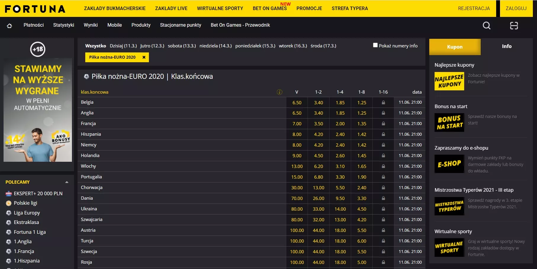Select Dania 1-4 odds 9.50
This screenshot has height=269, width=537.
point(340,198)
